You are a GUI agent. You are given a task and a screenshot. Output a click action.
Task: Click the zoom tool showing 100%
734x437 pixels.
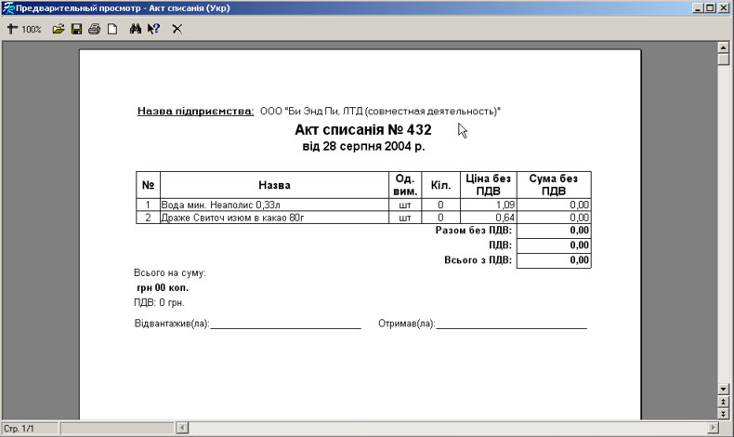point(24,29)
